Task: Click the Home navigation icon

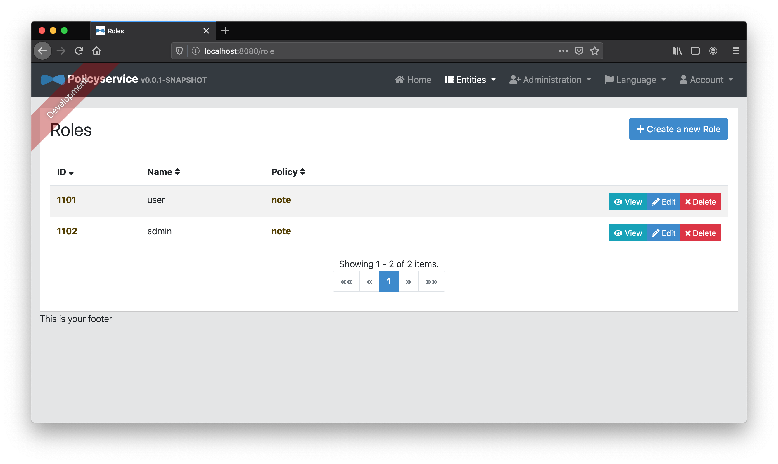Action: pyautogui.click(x=399, y=80)
